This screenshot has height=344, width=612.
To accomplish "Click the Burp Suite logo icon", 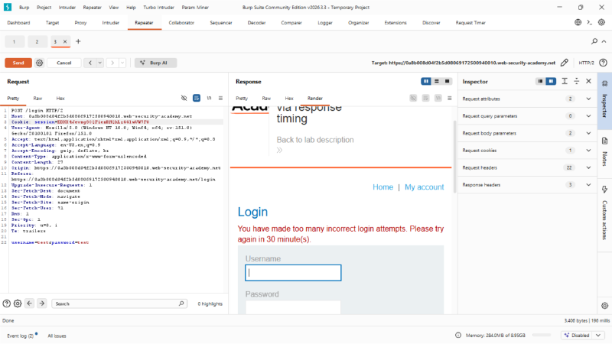I will (8, 7).
